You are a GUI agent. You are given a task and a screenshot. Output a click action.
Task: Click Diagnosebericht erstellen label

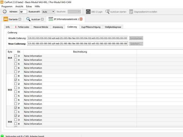click(145, 12)
